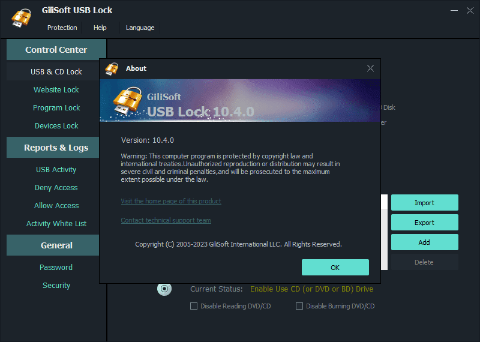
Task: Click the Current Status label
Action: [x=217, y=289]
